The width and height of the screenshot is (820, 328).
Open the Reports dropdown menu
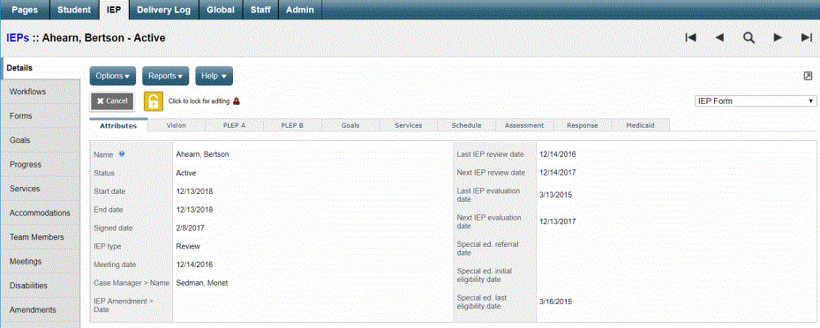click(165, 76)
